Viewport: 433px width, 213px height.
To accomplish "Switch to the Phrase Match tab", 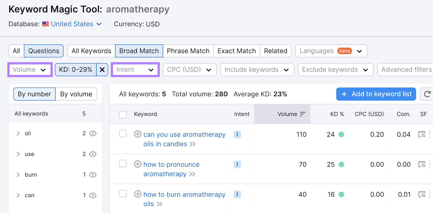I will pyautogui.click(x=188, y=51).
